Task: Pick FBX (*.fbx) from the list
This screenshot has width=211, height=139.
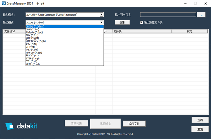Action: click(65, 35)
